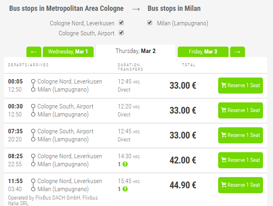This screenshot has height=206, width=273.
Task: Click the next day right arrow button
Action: (237, 52)
